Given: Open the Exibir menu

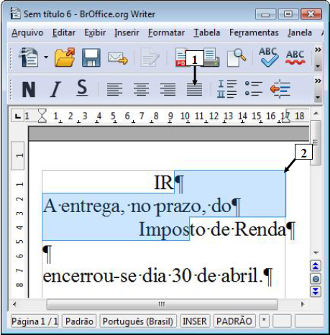Looking at the screenshot, I should (95, 32).
